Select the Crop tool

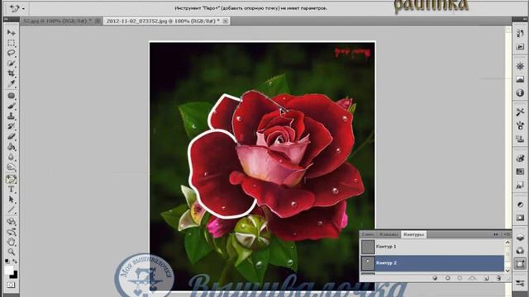[x=11, y=73]
